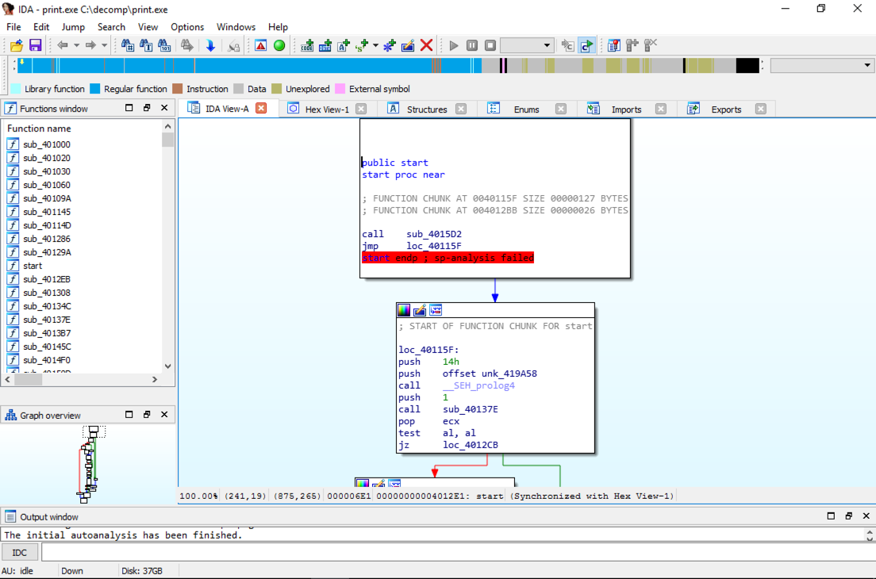This screenshot has width=876, height=579.
Task: Click the Code plus toolbar icon
Action: 307,46
